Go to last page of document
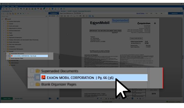Viewport: 184px width, 108px height. tap(119, 99)
